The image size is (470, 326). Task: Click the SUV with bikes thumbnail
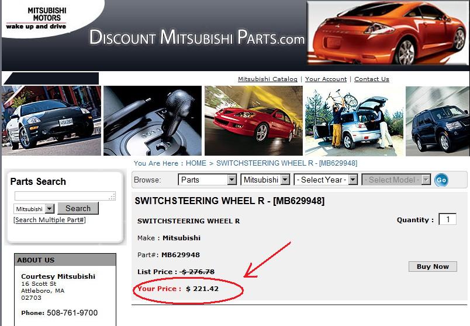pos(353,121)
